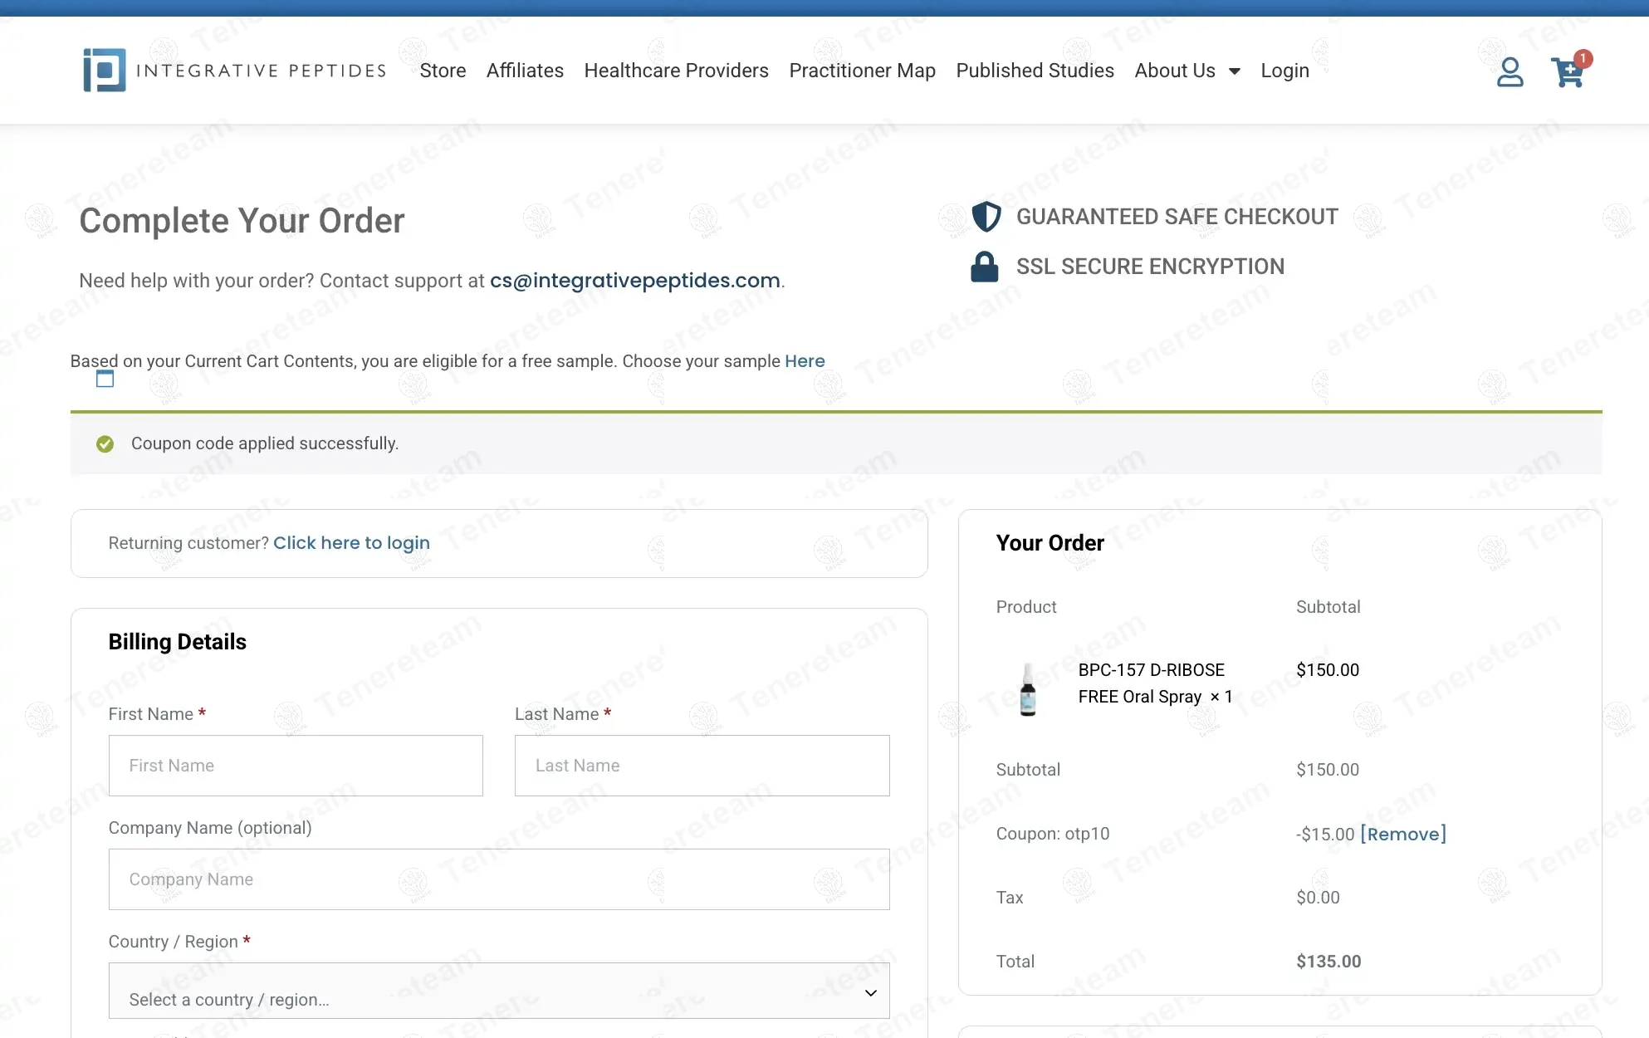Image resolution: width=1649 pixels, height=1038 pixels.
Task: Click the padlock icon beside SSL Secure Encryption
Action: [x=985, y=267]
